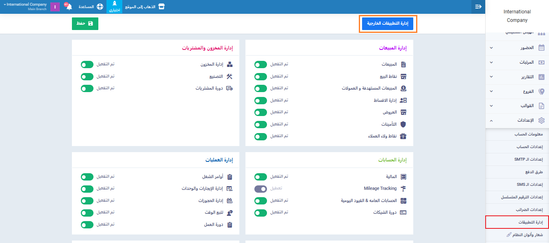
Task: Expand the المرتبات sidebar chevron
Action: [x=491, y=62]
